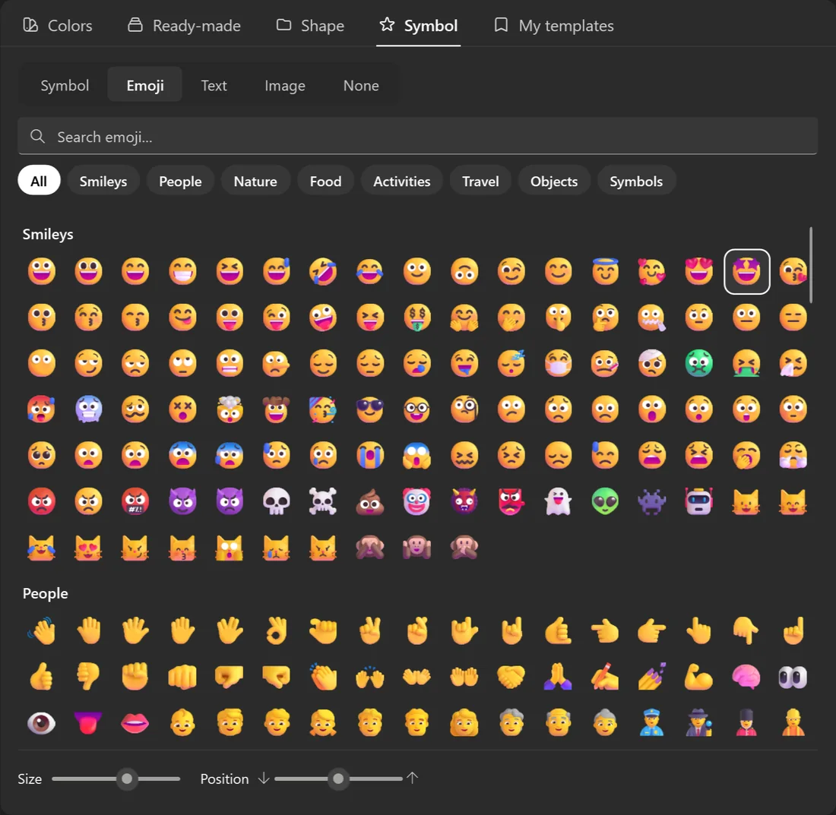Filter emoji by Food category
The image size is (836, 815).
[x=326, y=181]
